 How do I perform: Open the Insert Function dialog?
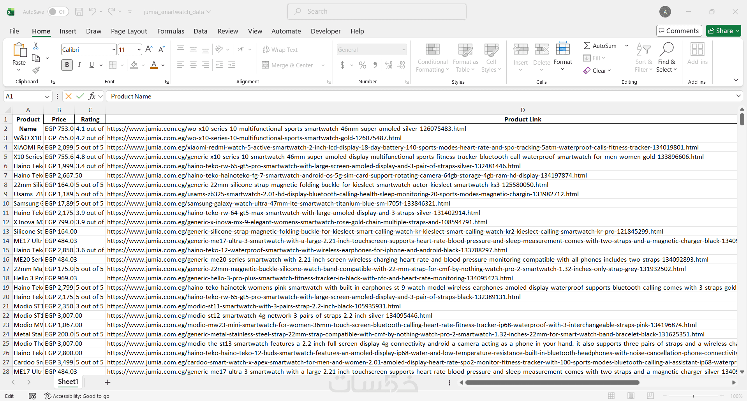pos(92,96)
